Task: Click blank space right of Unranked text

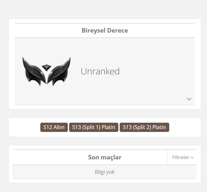Action: coord(156,71)
